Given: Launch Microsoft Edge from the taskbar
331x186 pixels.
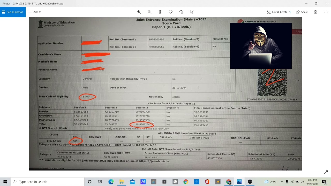Looking at the screenshot, I should click(111, 182).
